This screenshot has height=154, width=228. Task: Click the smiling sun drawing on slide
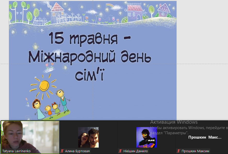click(x=44, y=85)
